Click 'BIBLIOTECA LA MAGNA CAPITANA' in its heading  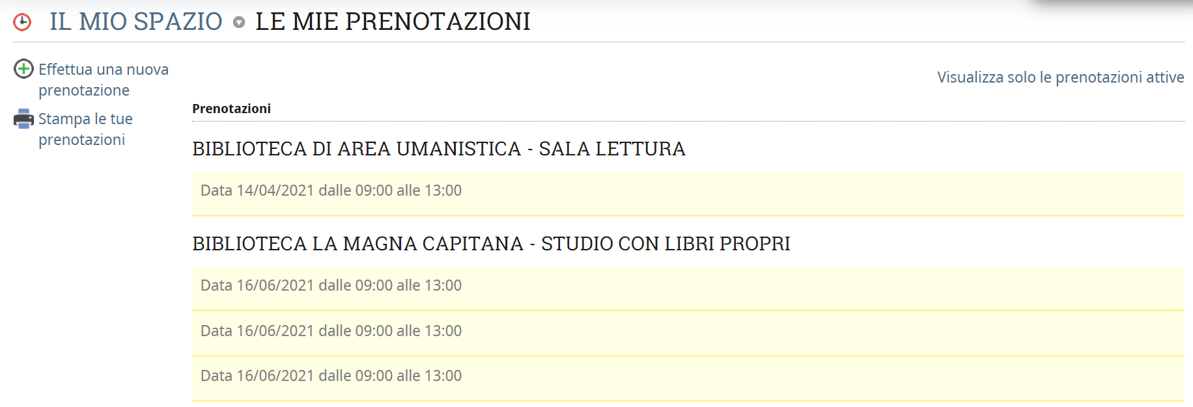(x=358, y=244)
